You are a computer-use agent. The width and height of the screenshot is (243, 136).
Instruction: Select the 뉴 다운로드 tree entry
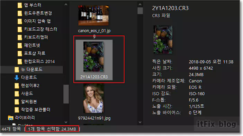pyautogui.click(x=31, y=69)
